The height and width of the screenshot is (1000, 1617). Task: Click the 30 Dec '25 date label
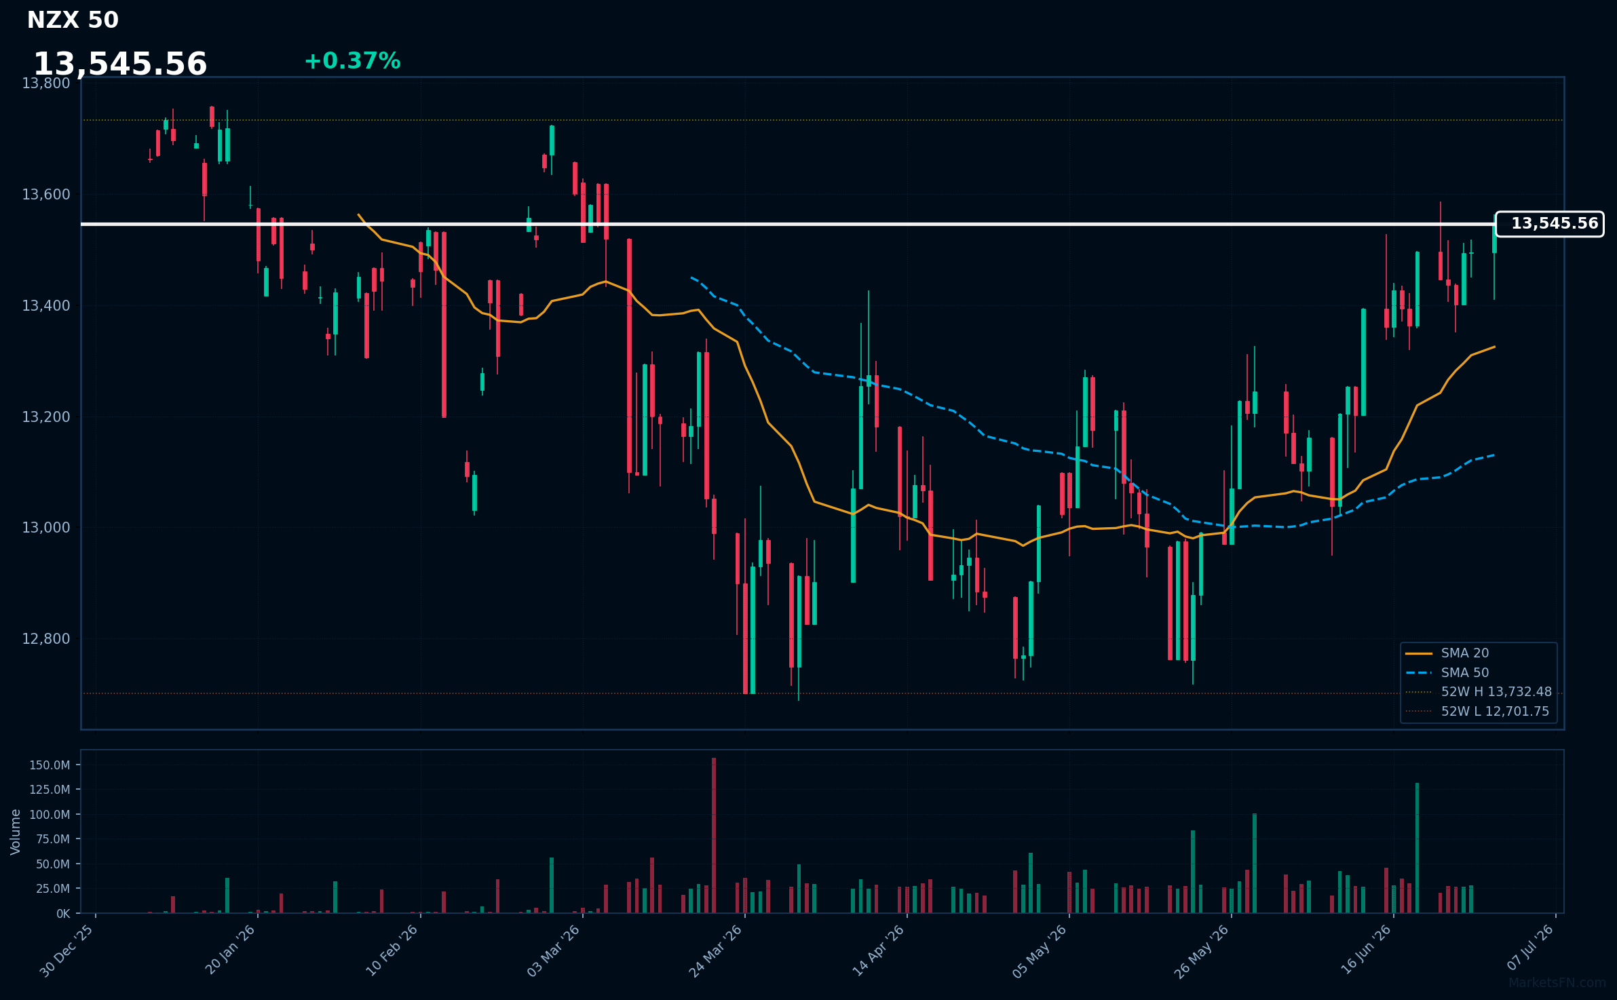coord(66,951)
